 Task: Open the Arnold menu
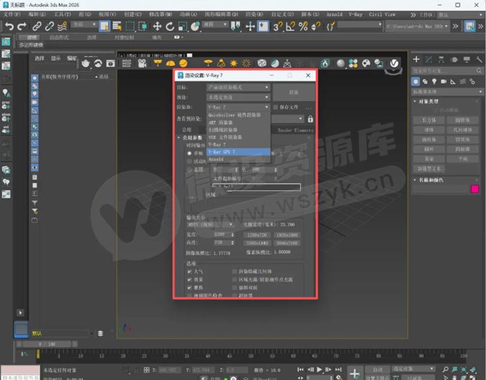[x=334, y=13]
